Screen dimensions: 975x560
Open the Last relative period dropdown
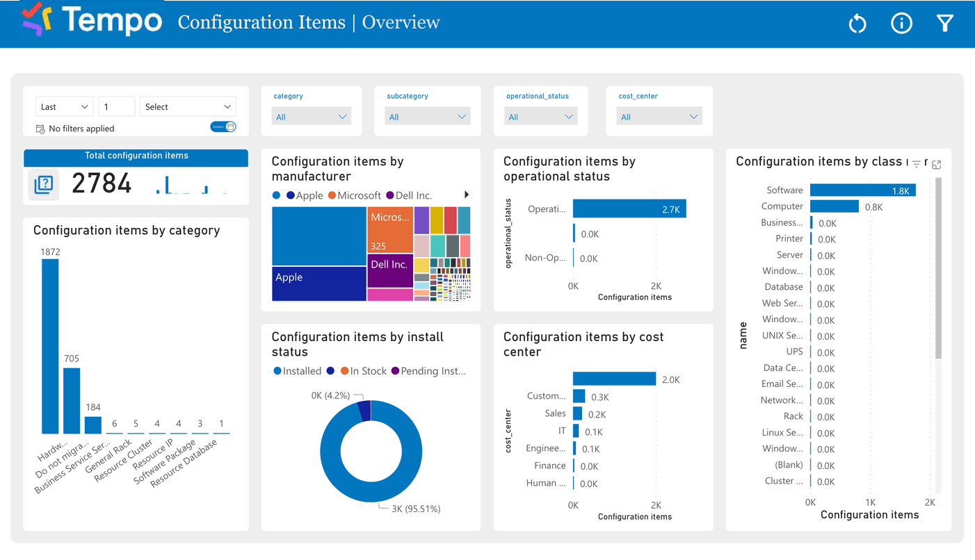pos(64,107)
